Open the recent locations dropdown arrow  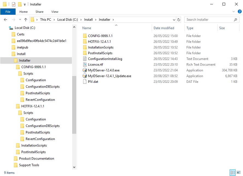[x=20, y=20]
